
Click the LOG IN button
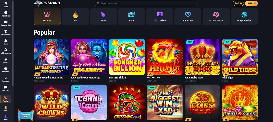click(x=238, y=3)
